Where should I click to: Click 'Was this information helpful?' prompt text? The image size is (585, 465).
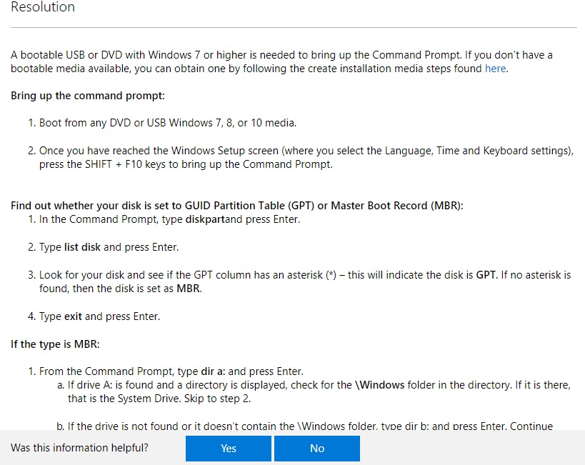coord(79,448)
